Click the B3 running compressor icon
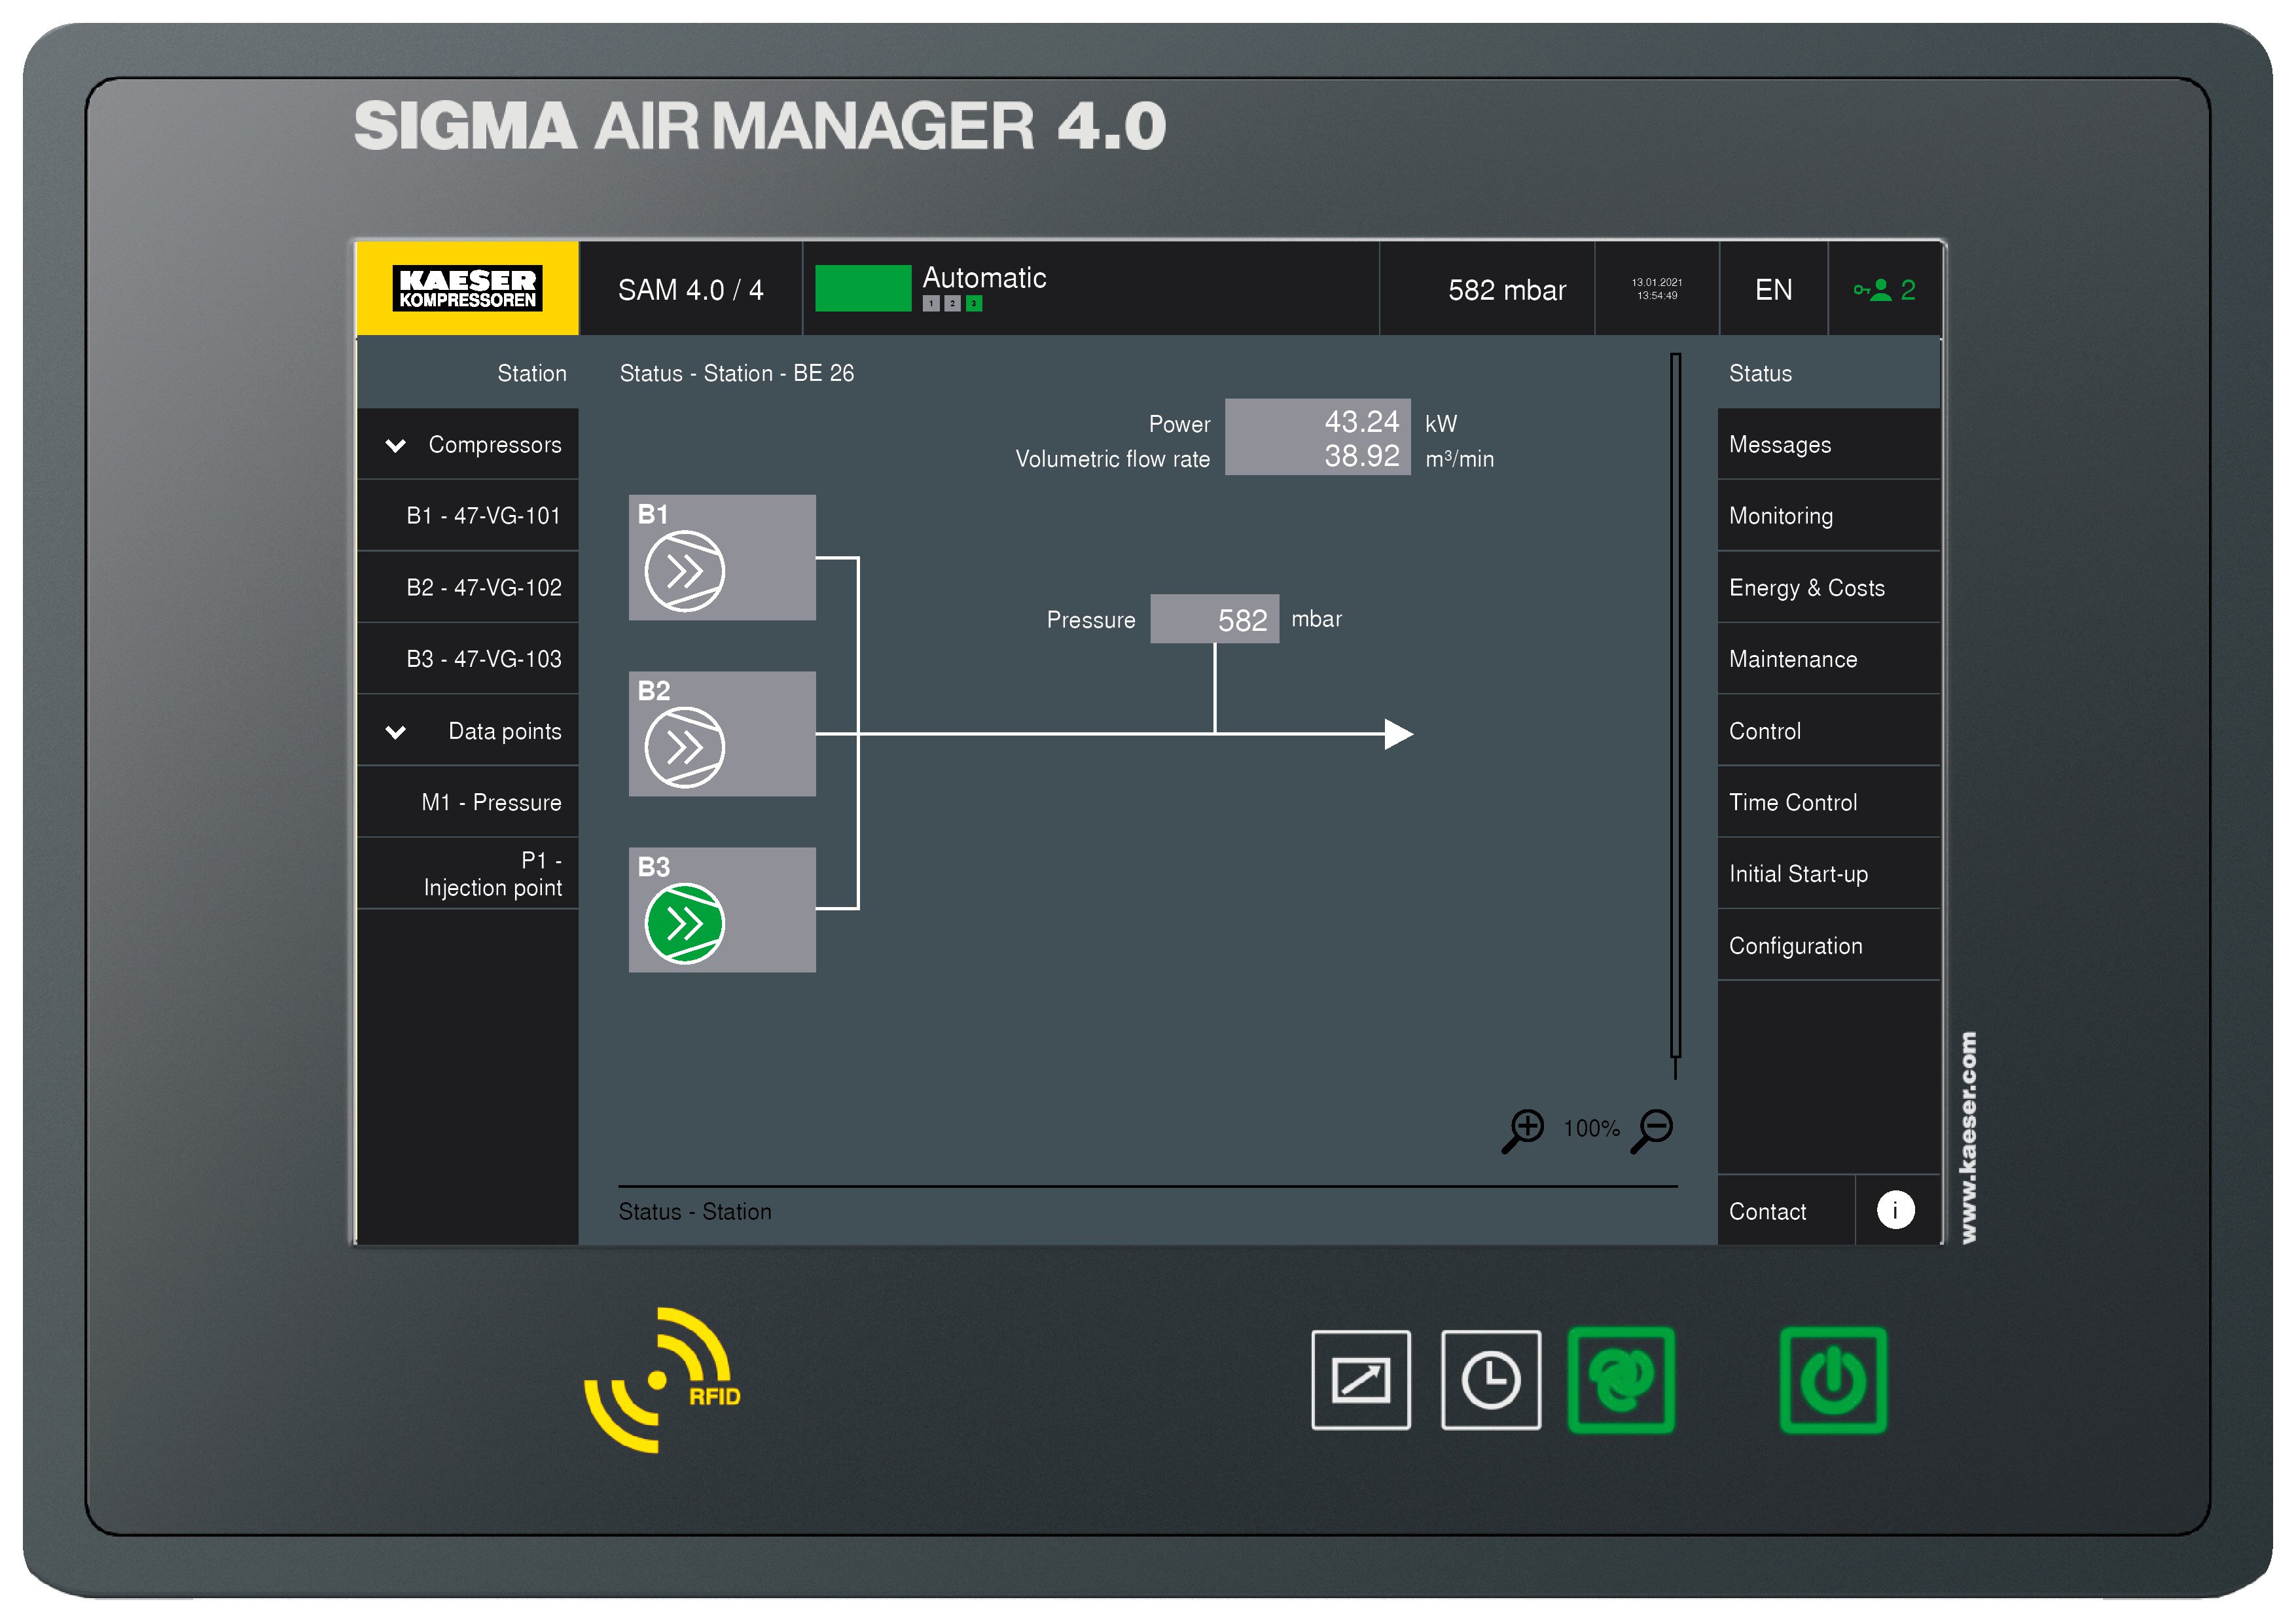 (x=684, y=923)
